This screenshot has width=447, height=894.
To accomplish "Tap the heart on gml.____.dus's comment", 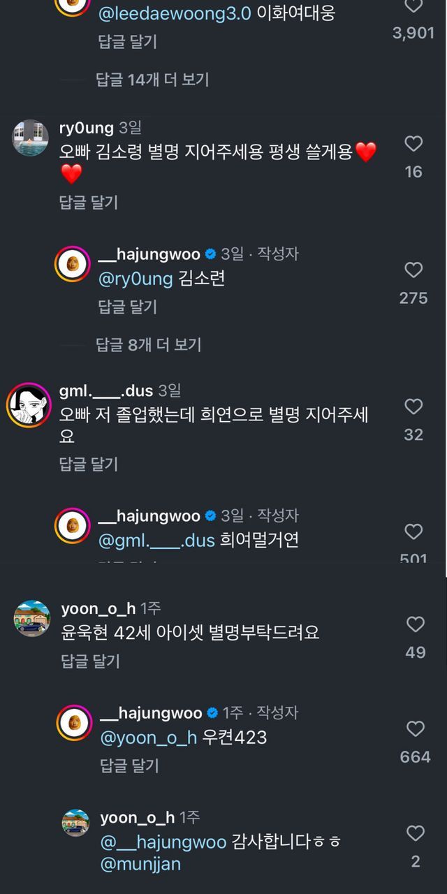I will coord(414,406).
